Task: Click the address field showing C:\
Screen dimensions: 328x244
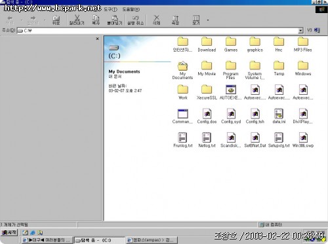Action: click(157, 31)
